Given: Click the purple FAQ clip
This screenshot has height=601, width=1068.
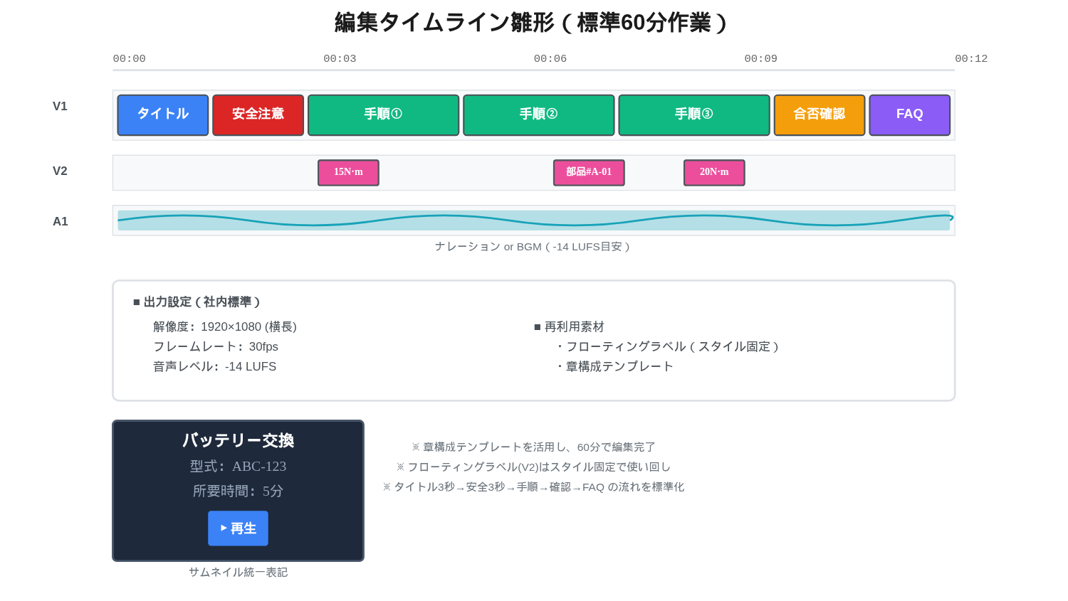Looking at the screenshot, I should pos(909,115).
